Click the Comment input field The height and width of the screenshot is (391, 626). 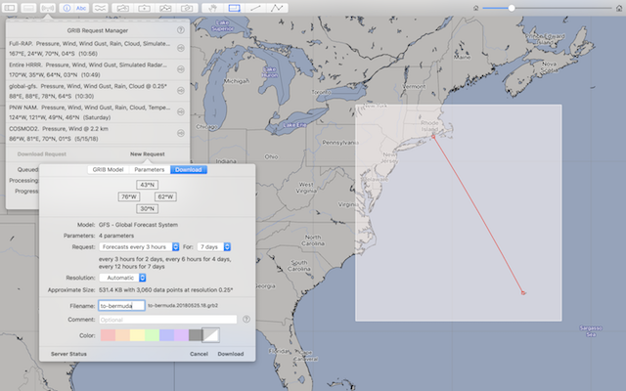pyautogui.click(x=168, y=319)
